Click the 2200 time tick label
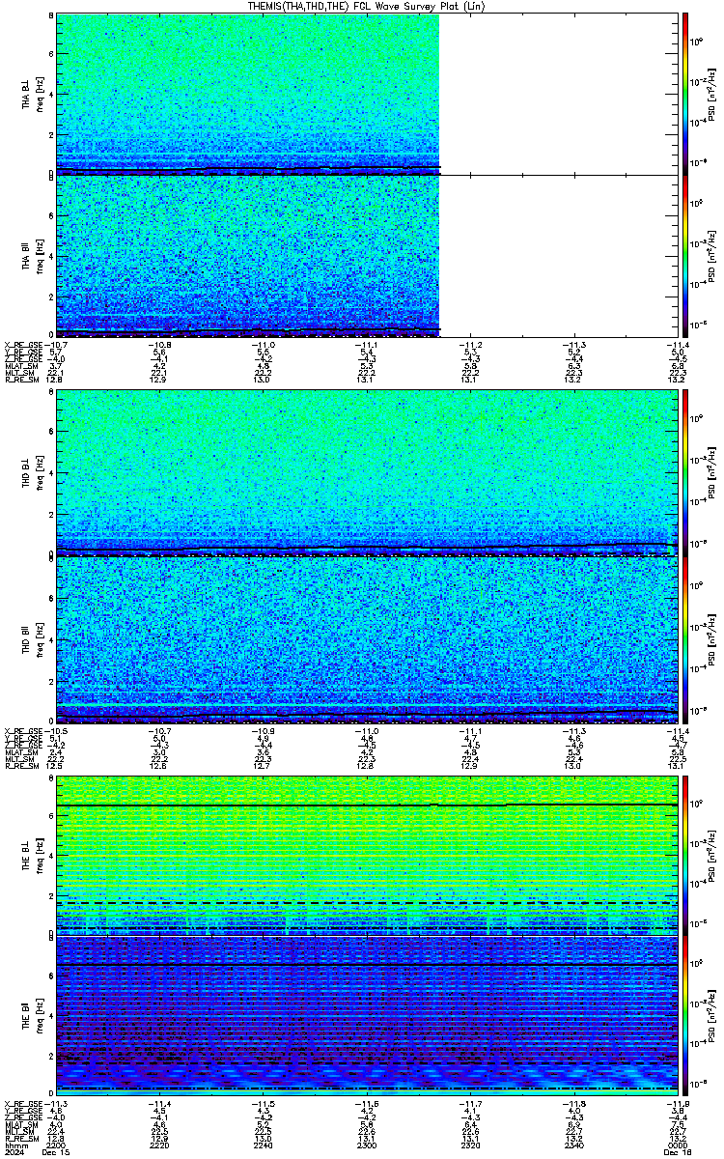Screen dimensions: 724x1159 click(56, 1145)
